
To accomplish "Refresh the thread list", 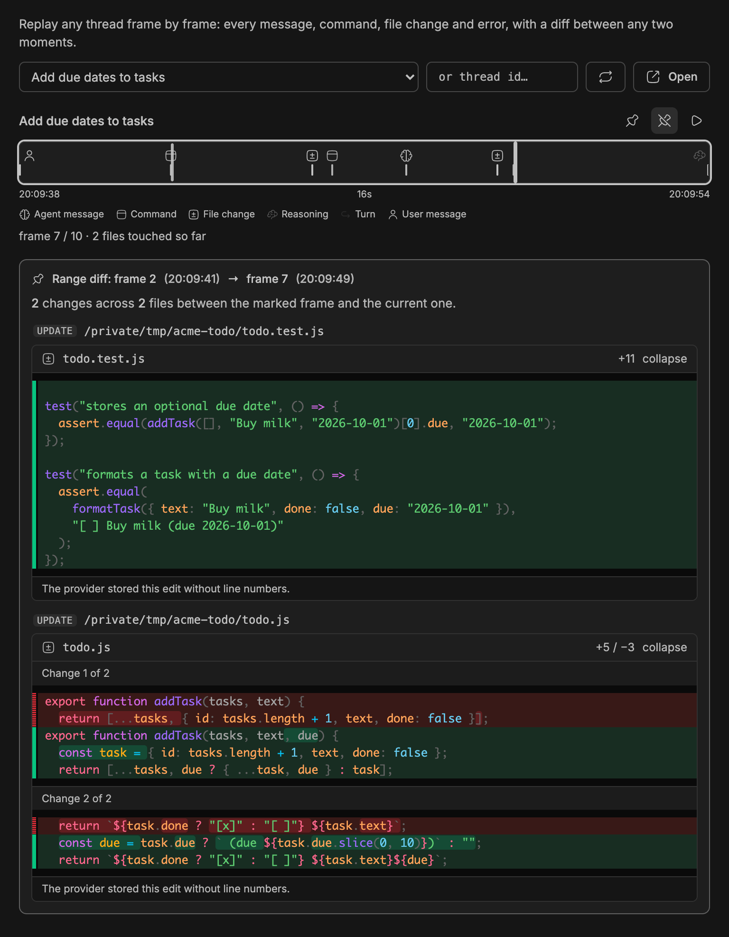I will point(606,77).
